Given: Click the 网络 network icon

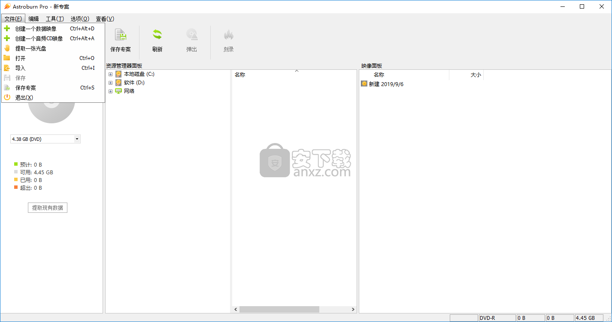Looking at the screenshot, I should tap(118, 91).
